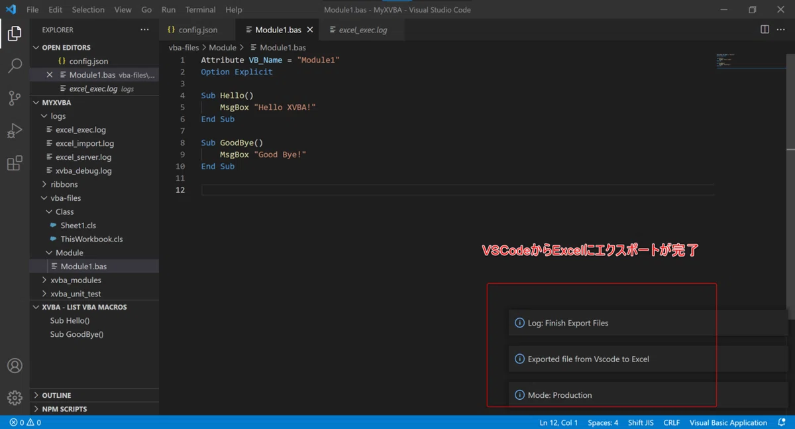Open the notifications bell in status bar
Screen dimensions: 795x429
(x=782, y=422)
